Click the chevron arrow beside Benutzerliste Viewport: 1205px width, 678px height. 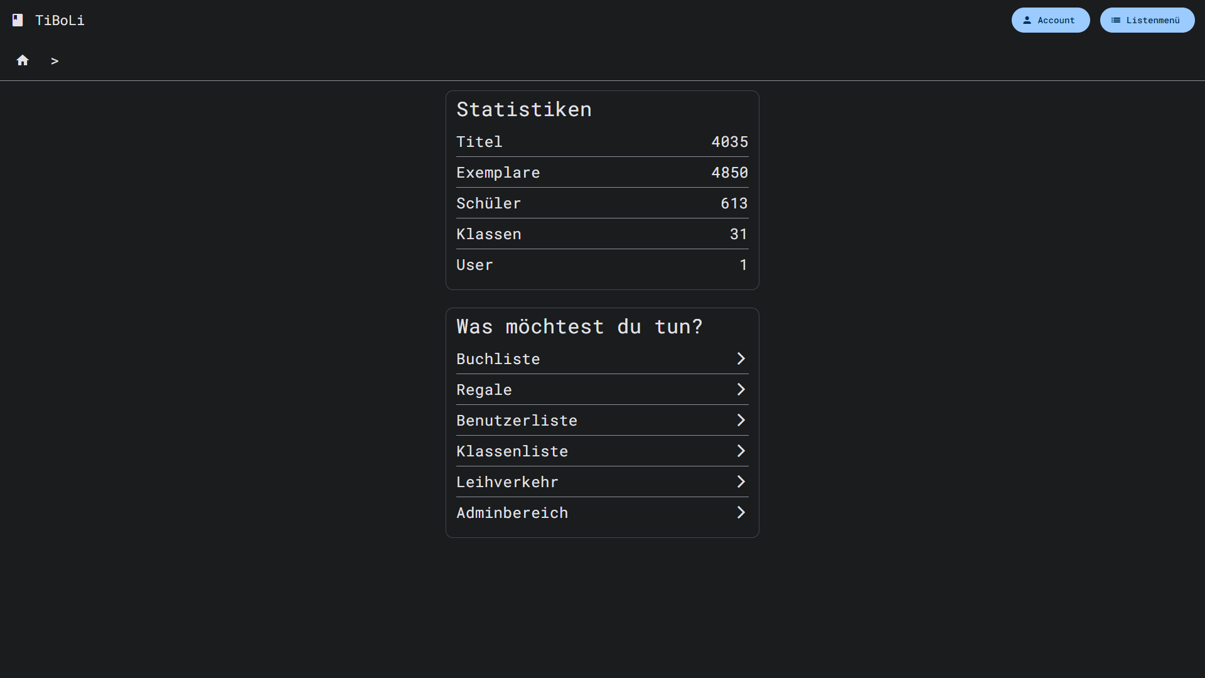[741, 420]
